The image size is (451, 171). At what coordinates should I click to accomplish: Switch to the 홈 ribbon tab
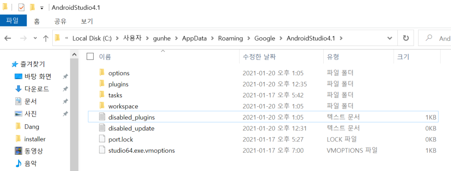point(37,21)
